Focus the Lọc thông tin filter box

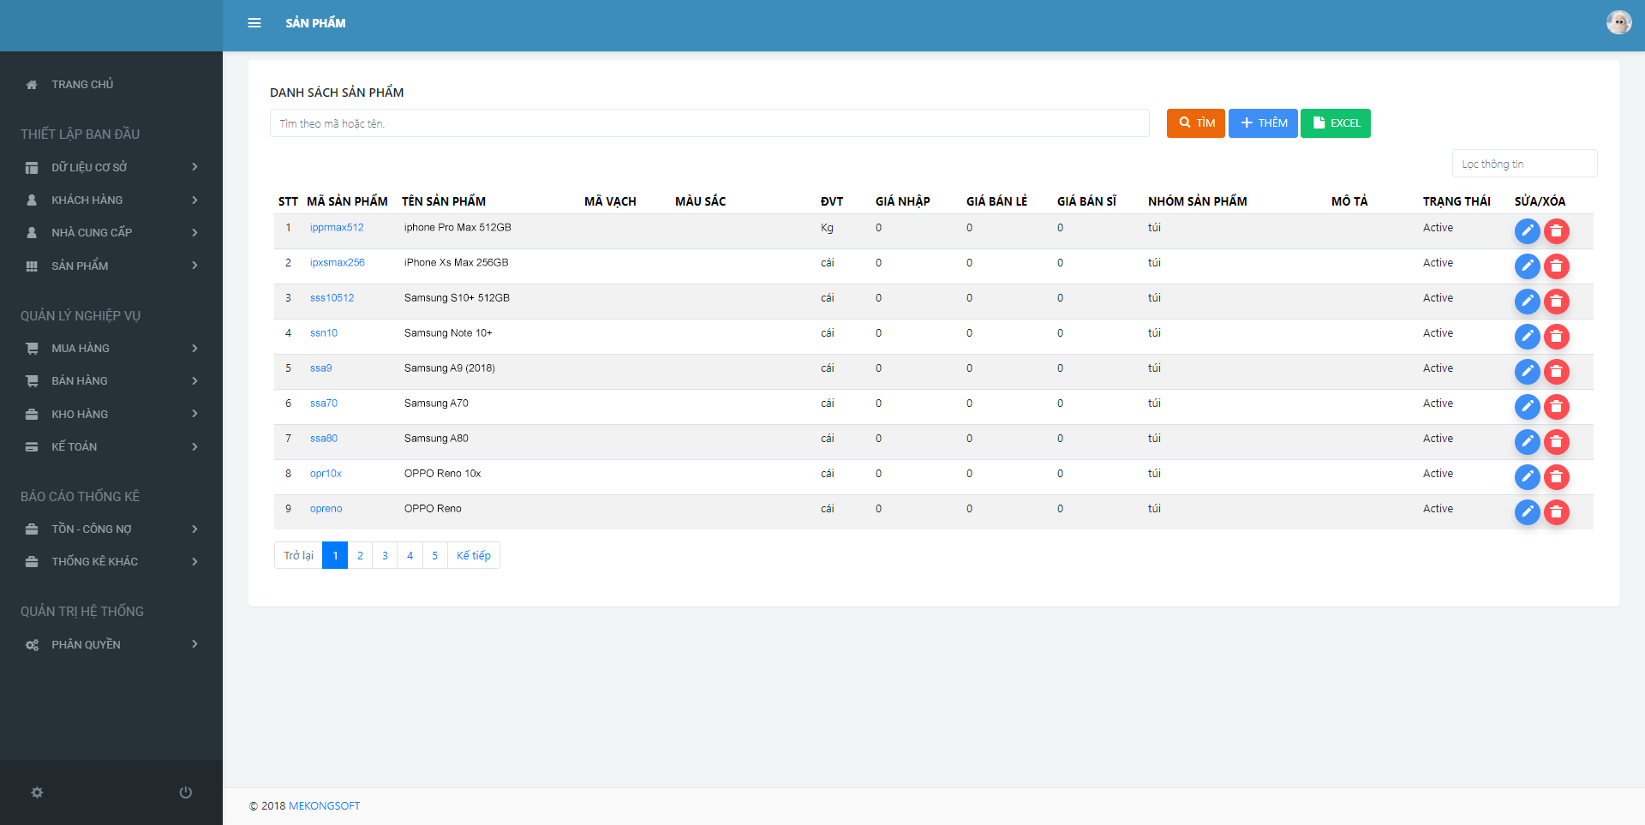click(x=1524, y=164)
